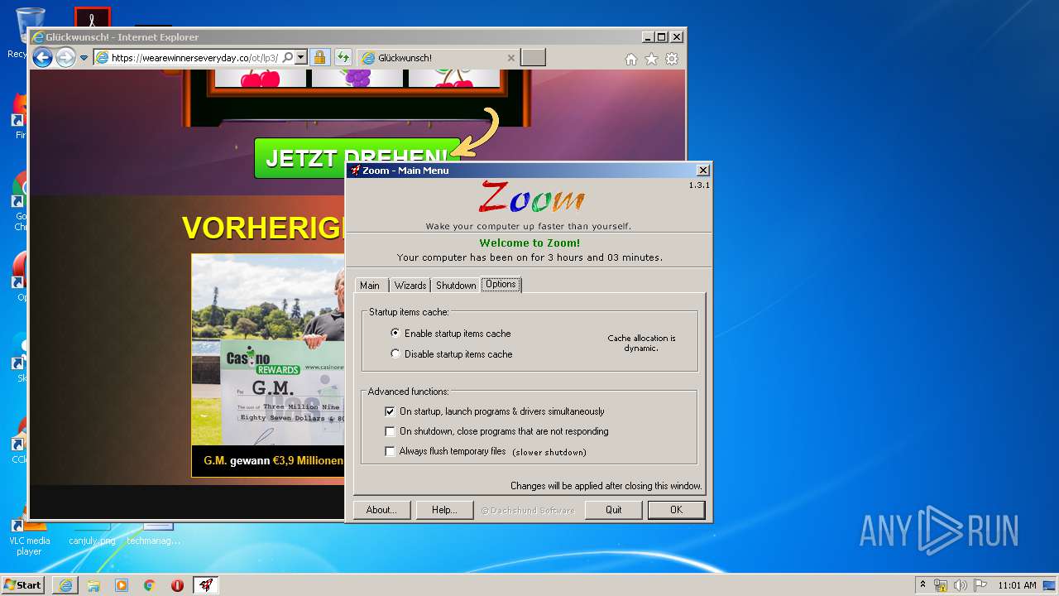Select the Zoom rocket taskbar button

pyautogui.click(x=206, y=585)
